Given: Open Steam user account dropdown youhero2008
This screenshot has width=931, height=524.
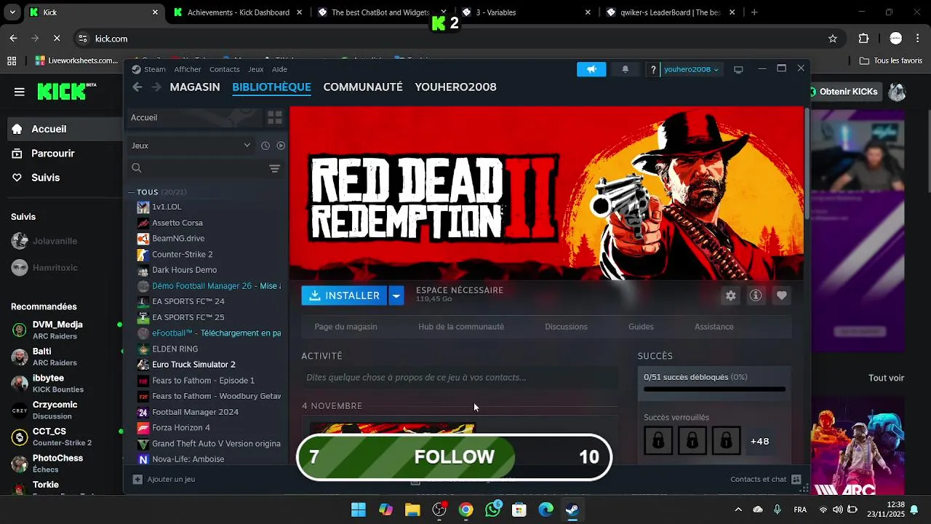Looking at the screenshot, I should pyautogui.click(x=691, y=69).
